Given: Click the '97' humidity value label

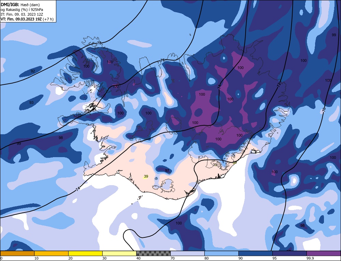Looking at the screenshot, I should pos(167,170).
